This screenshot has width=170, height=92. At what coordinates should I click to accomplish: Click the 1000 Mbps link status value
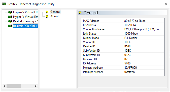[131, 34]
